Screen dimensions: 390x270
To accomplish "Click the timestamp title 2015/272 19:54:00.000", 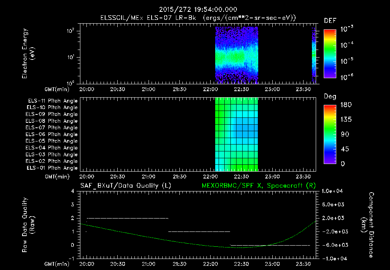I will click(198, 10).
